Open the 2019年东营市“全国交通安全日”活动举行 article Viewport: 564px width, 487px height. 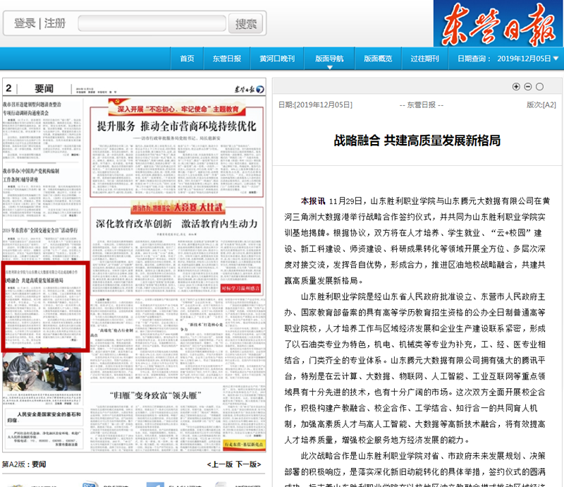40,230
